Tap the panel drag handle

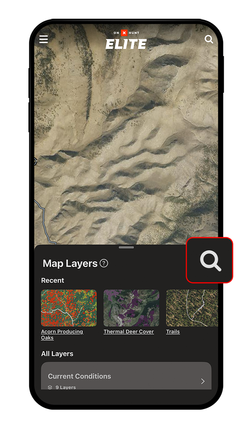(x=126, y=247)
